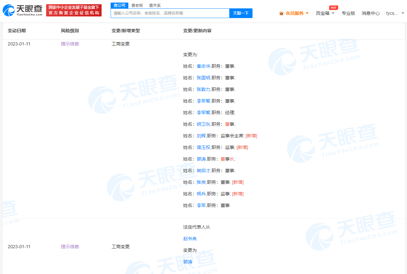
Task: Open 樊启才 person link
Action: [203, 171]
